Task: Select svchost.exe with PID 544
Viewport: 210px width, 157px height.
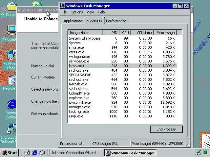Action: [122, 89]
